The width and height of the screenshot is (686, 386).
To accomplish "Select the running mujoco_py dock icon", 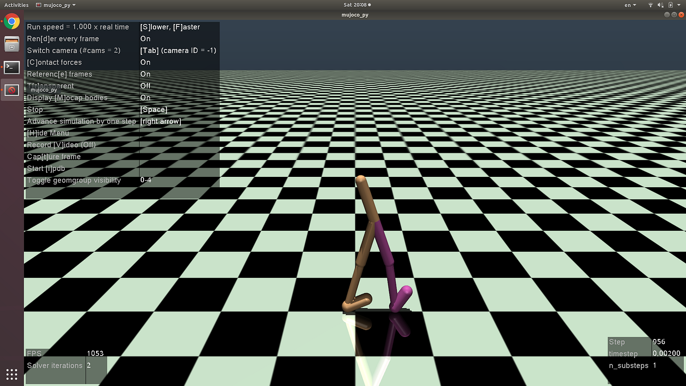I will point(12,90).
